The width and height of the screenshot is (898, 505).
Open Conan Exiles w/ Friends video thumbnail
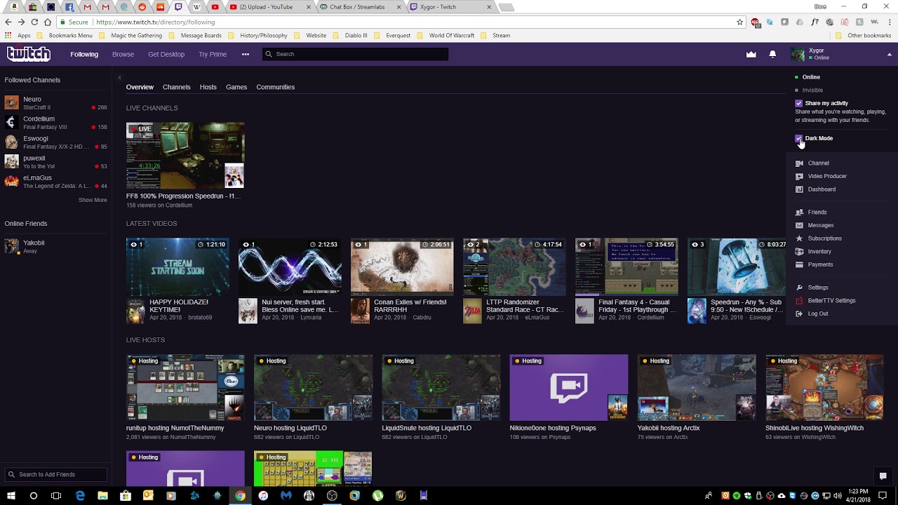tap(402, 267)
